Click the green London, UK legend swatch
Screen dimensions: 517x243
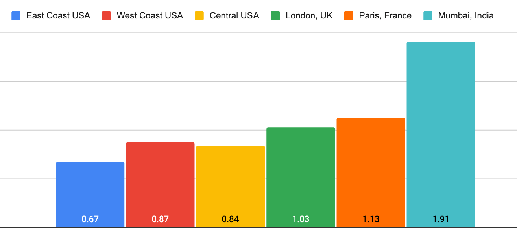275,16
